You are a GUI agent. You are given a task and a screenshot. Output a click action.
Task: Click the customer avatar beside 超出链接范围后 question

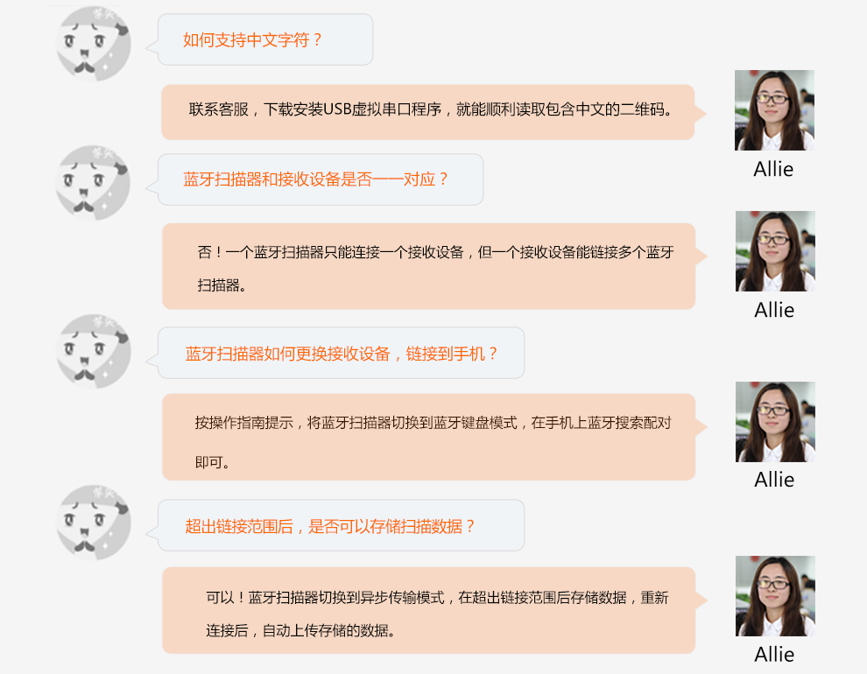pos(94,523)
